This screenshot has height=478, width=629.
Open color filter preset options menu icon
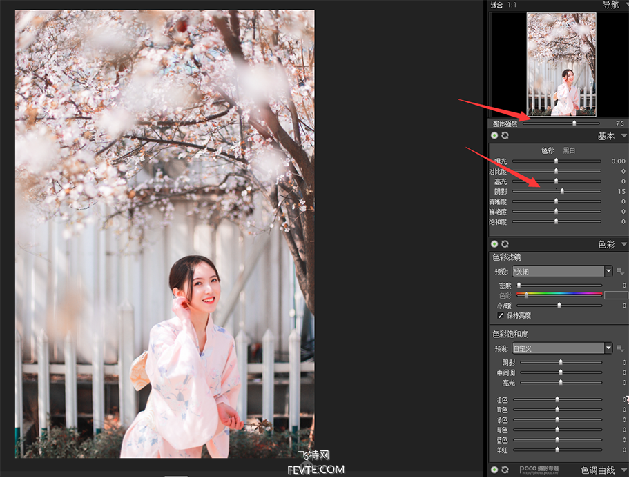pos(620,272)
